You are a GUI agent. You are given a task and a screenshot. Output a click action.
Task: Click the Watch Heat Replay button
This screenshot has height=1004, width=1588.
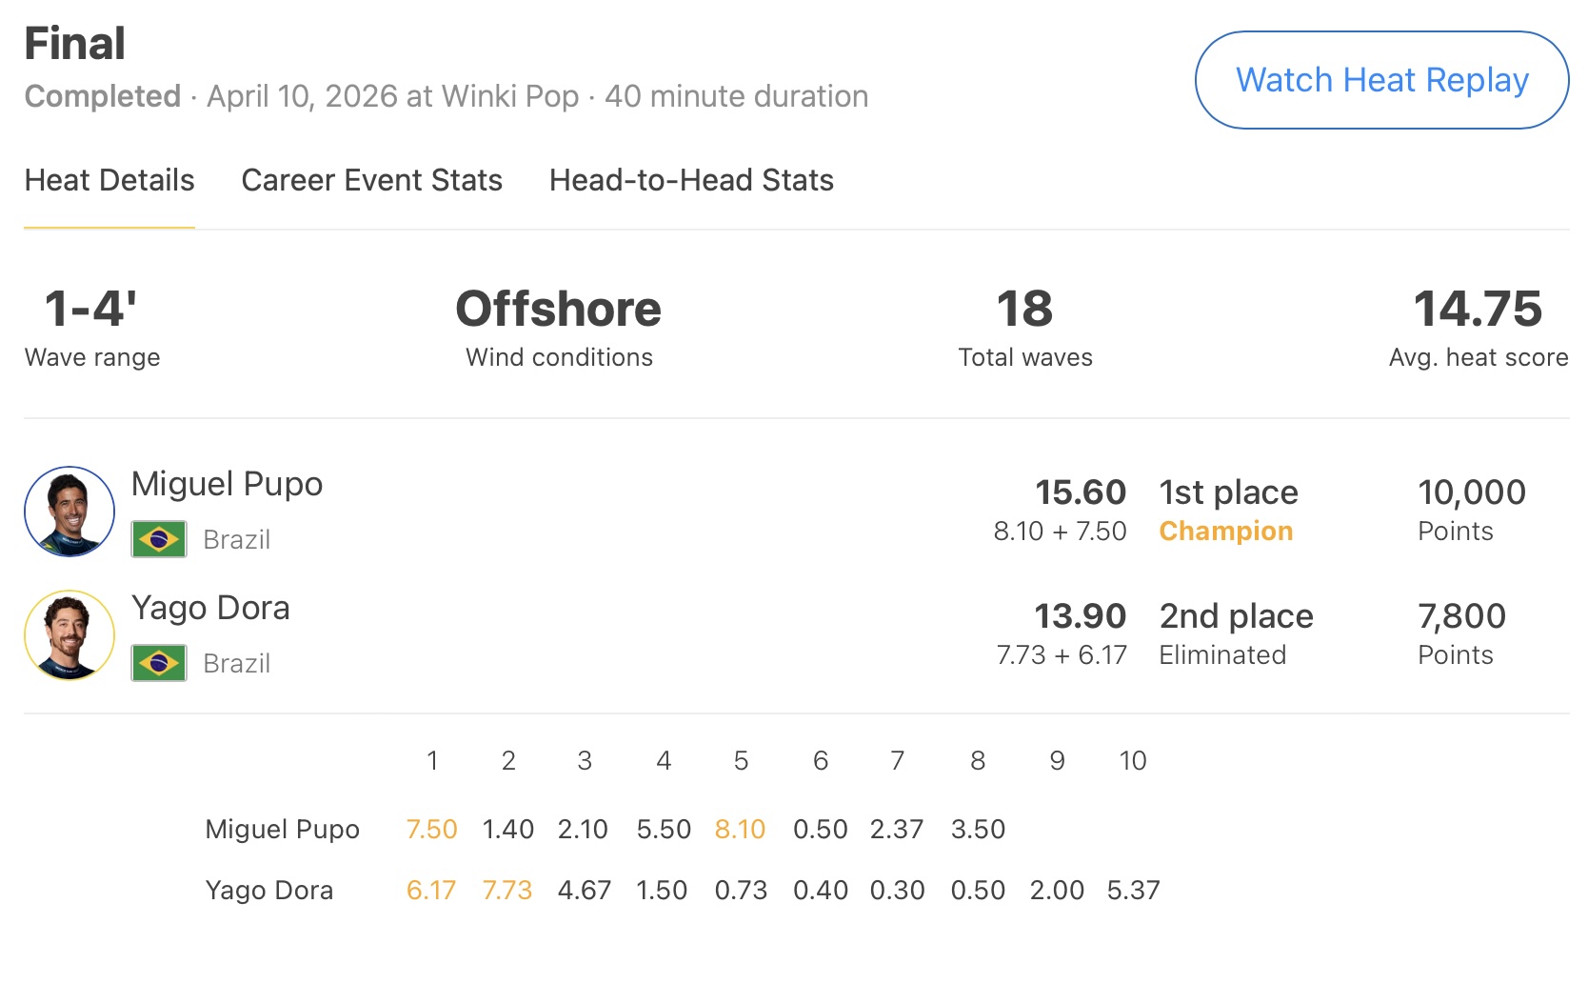click(1381, 80)
